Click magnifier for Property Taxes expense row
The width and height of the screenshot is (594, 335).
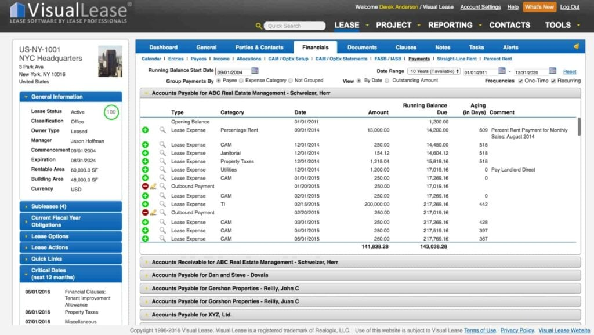pos(162,161)
